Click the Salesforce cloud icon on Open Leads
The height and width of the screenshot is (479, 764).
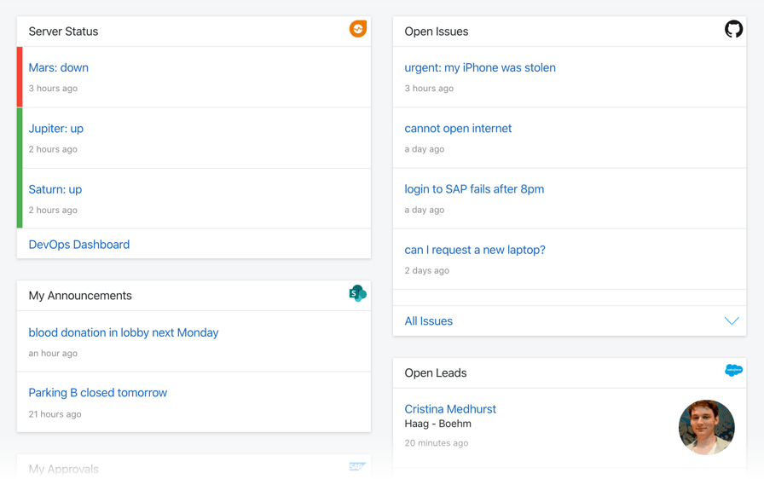pos(733,371)
